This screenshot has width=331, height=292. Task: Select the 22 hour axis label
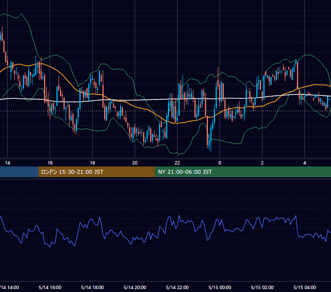[177, 163]
